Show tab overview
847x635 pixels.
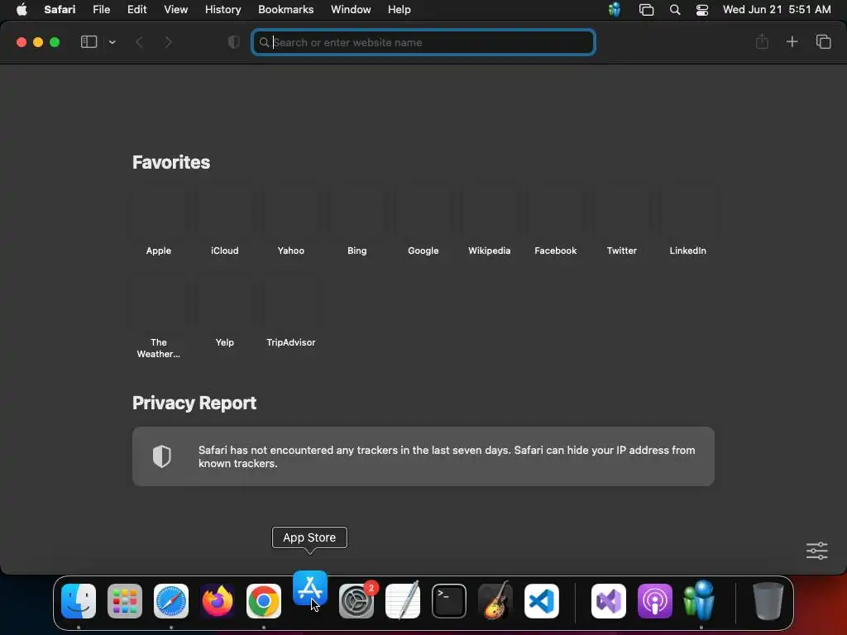coord(823,41)
